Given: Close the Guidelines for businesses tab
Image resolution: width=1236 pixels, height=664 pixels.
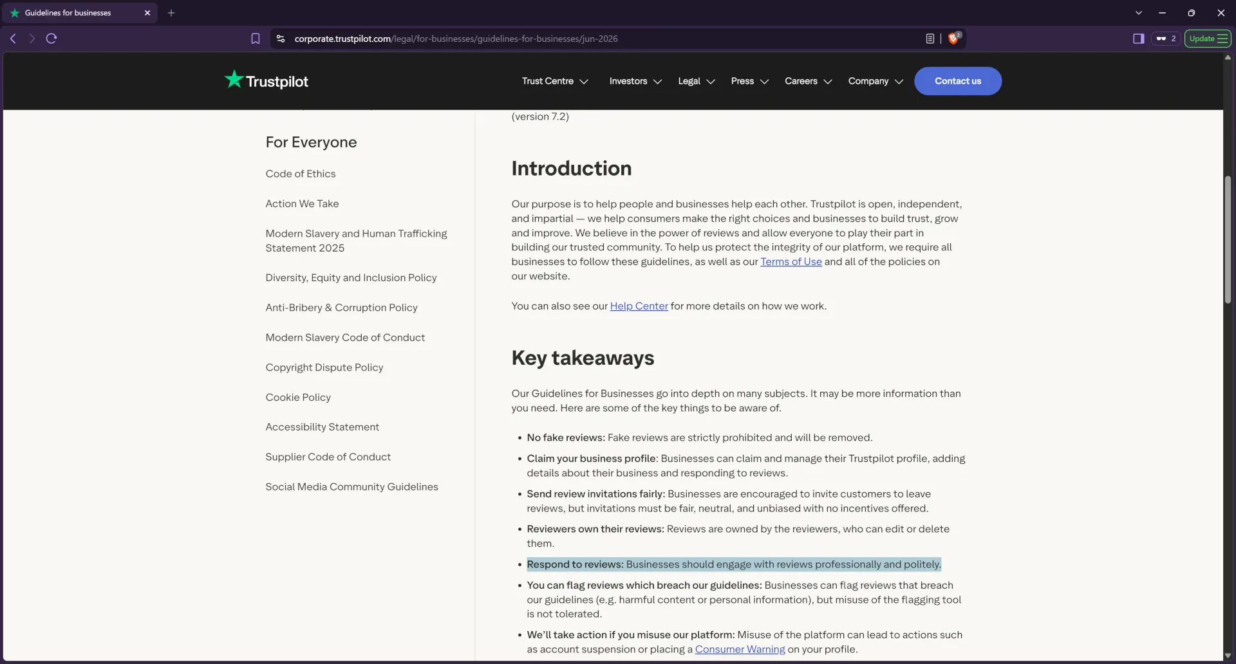Looking at the screenshot, I should pos(147,13).
